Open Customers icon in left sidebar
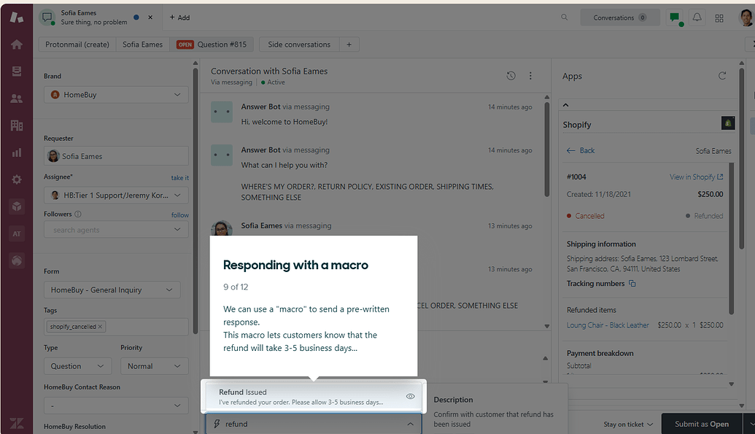 pos(16,98)
